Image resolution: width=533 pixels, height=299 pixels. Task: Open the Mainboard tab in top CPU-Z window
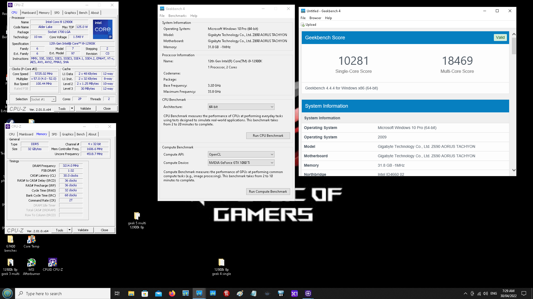click(x=29, y=13)
